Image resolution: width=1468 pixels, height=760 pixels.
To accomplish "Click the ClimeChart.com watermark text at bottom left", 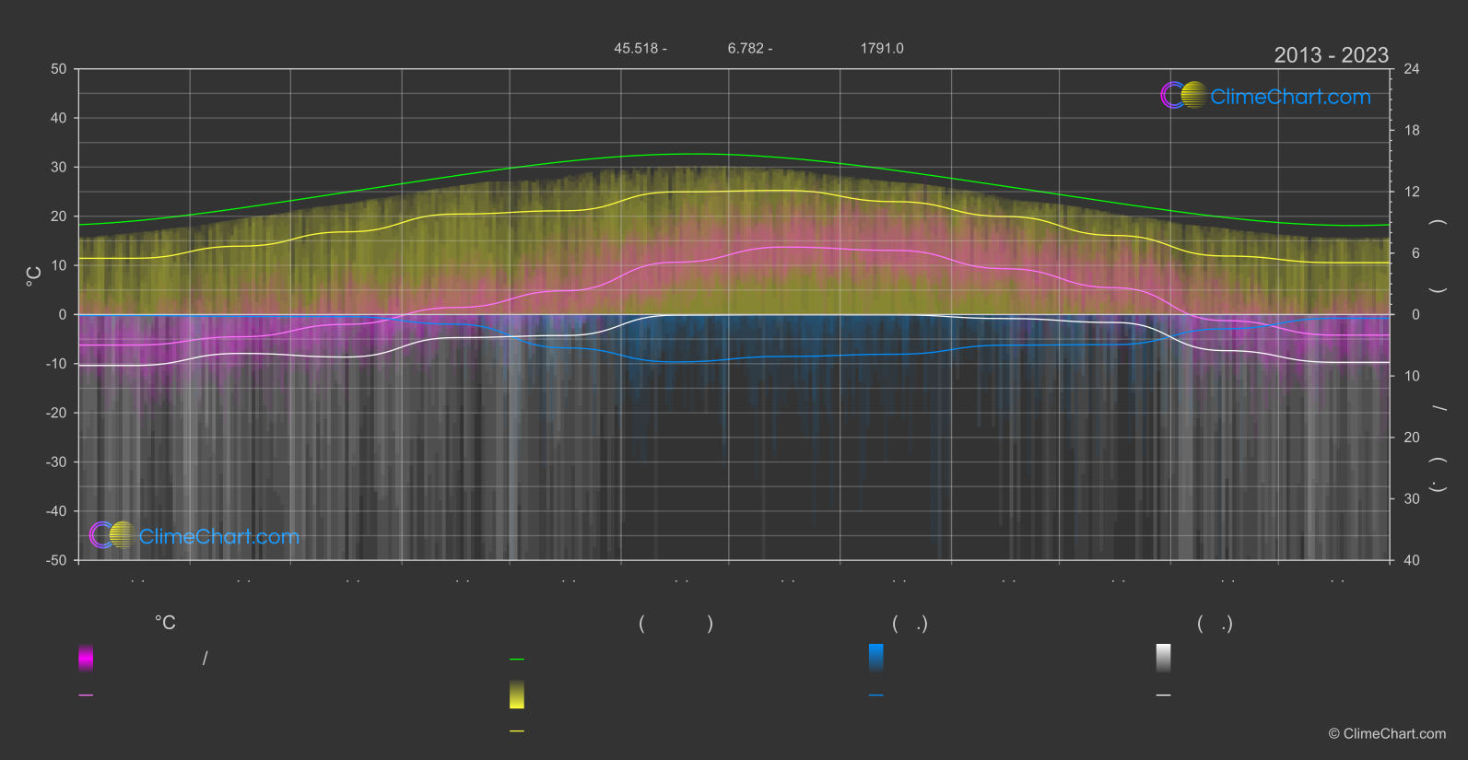I will [219, 537].
